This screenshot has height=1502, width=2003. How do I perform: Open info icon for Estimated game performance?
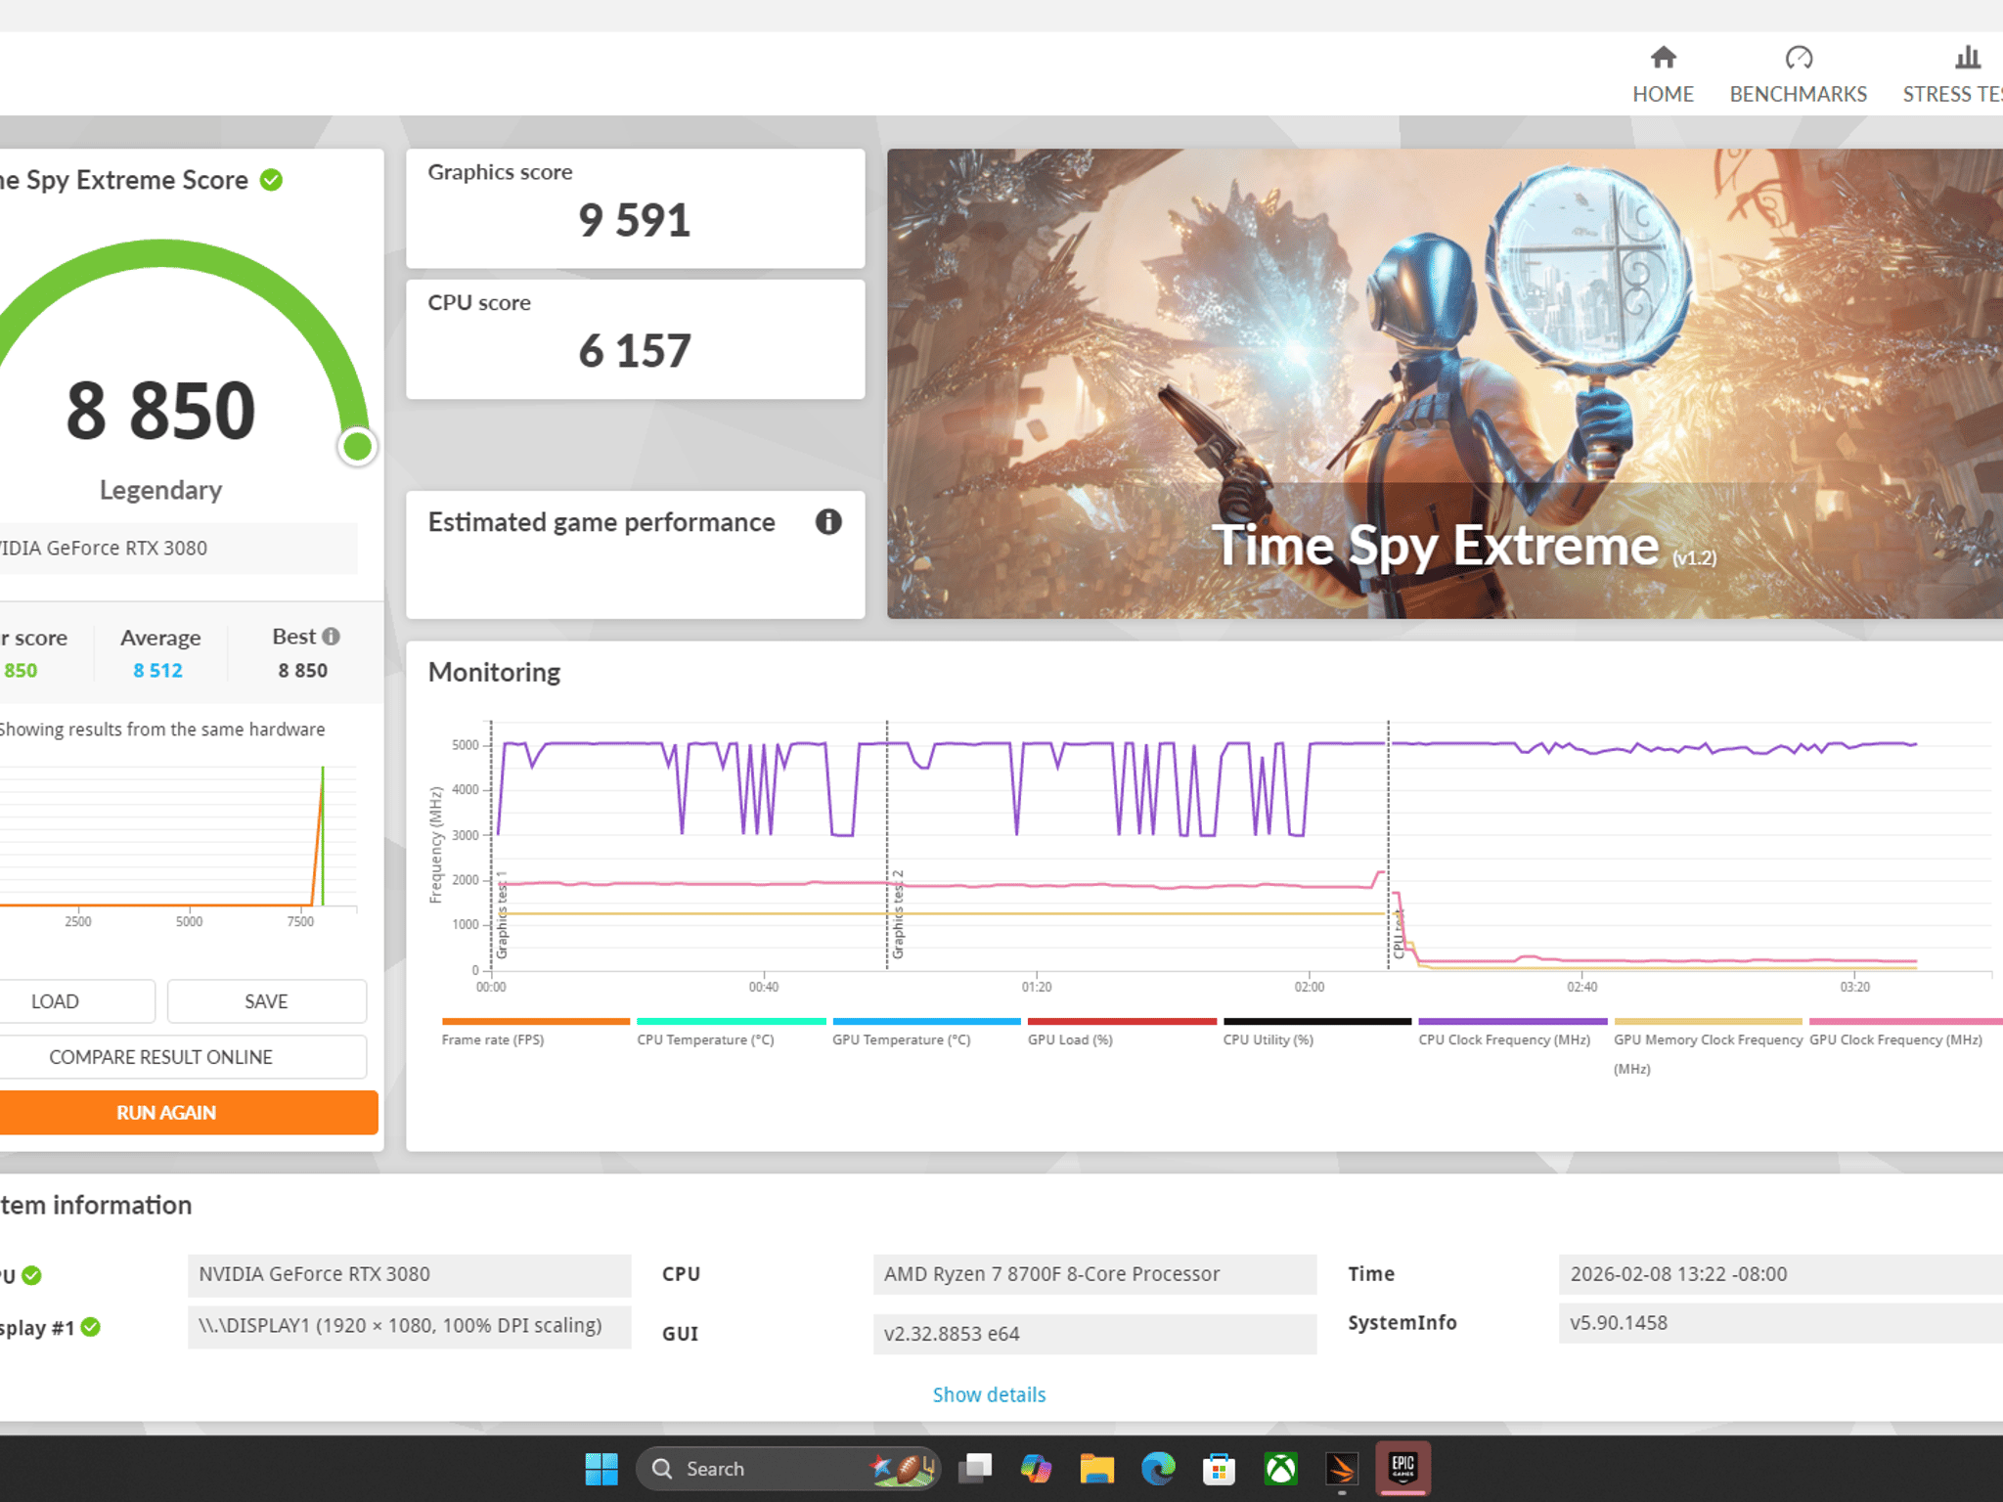828,522
